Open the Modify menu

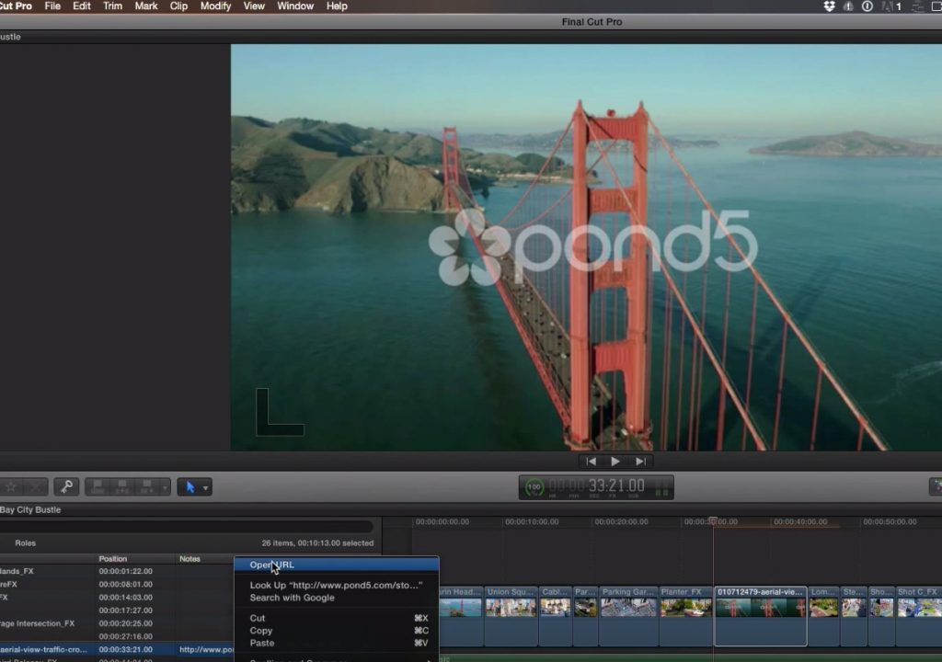(x=215, y=6)
